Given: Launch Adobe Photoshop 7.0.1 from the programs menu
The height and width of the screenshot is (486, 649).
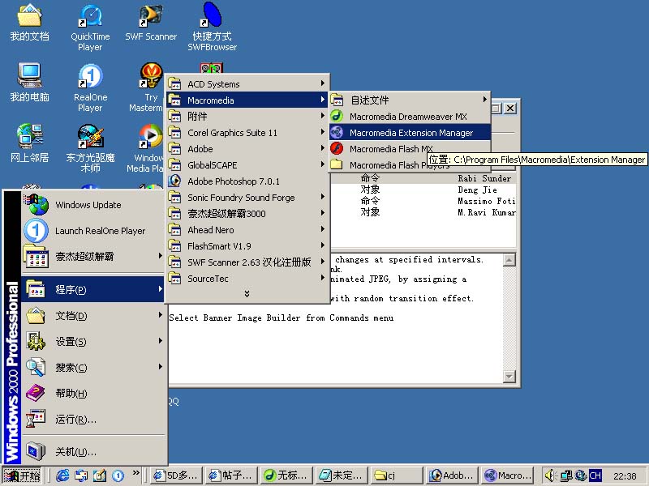Looking at the screenshot, I should click(x=247, y=181).
